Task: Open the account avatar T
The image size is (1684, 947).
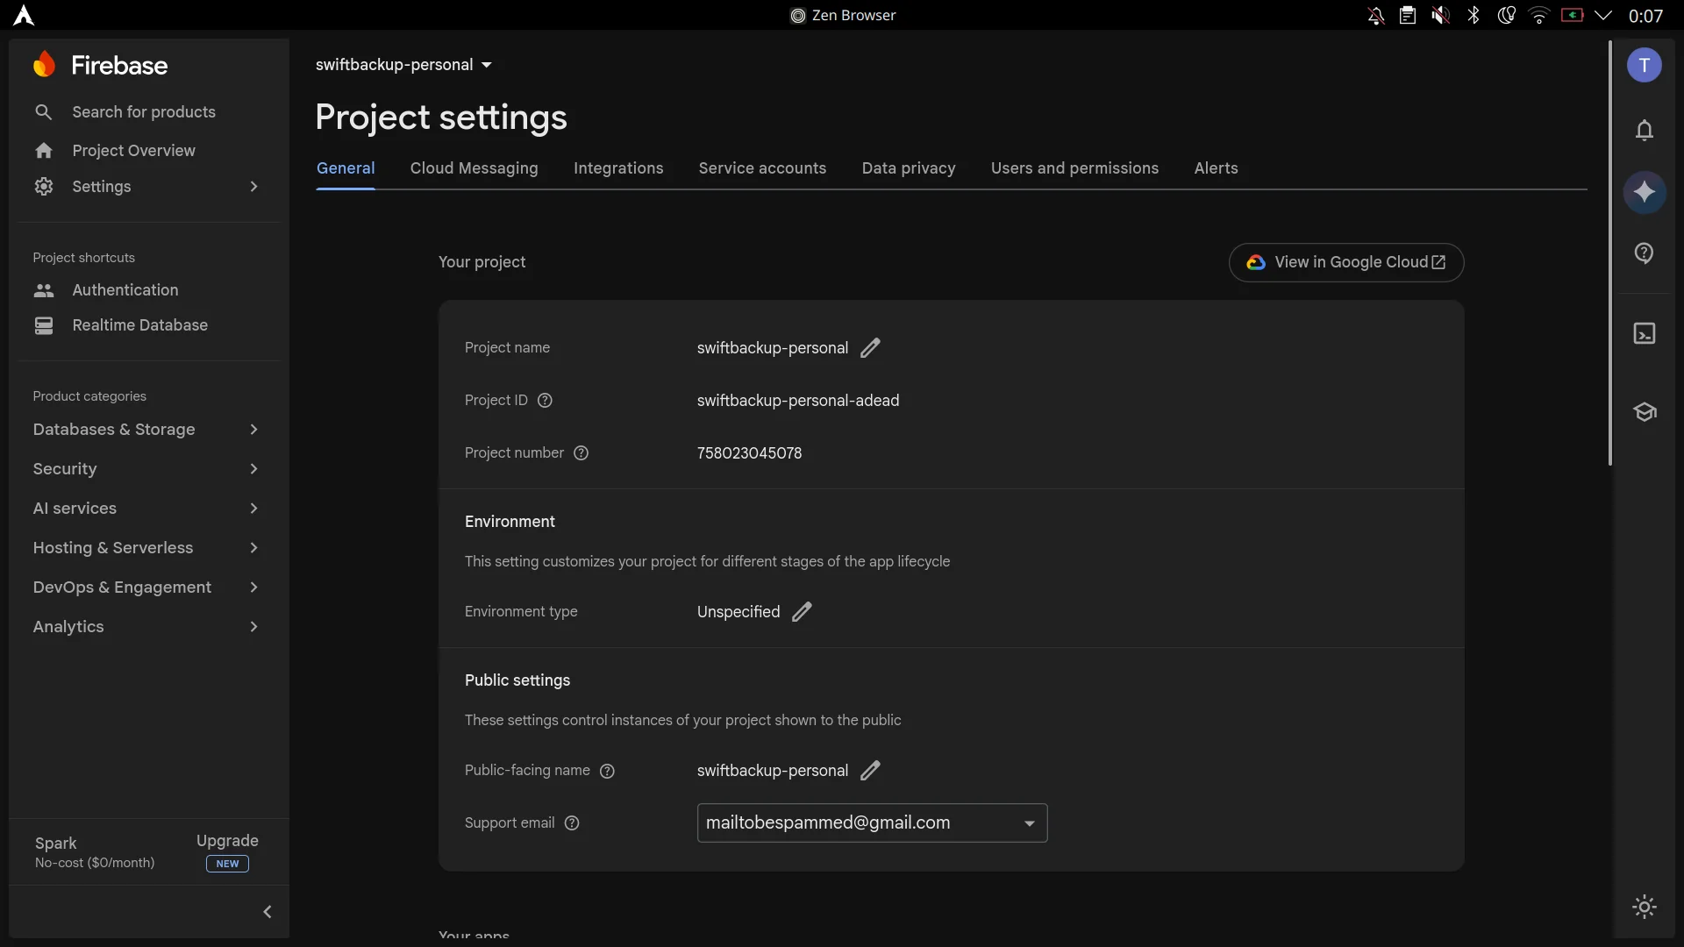Action: pos(1645,65)
